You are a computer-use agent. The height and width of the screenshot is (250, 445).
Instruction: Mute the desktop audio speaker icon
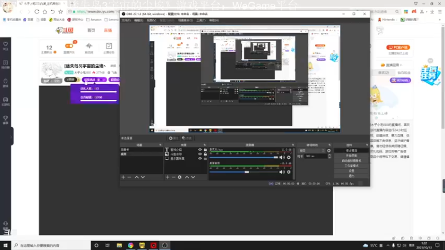[282, 172]
